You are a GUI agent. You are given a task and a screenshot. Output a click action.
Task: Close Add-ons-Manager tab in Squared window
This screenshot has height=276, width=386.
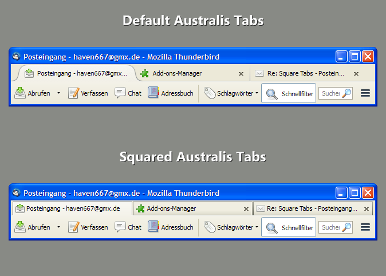pyautogui.click(x=246, y=209)
